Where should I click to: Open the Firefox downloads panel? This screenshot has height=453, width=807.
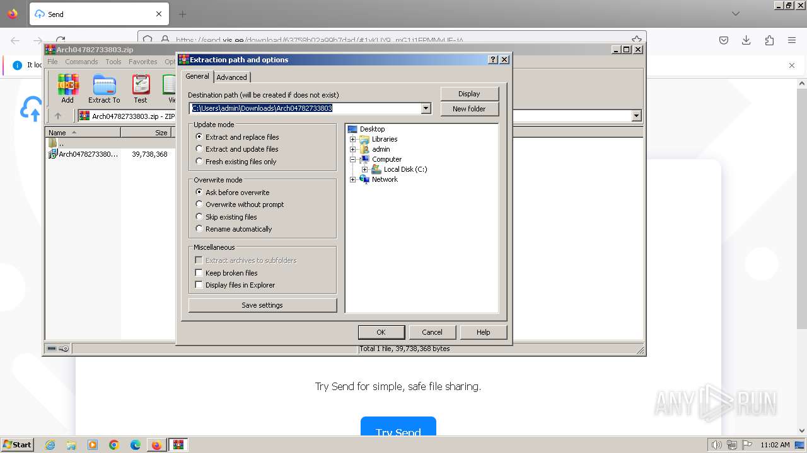(746, 40)
